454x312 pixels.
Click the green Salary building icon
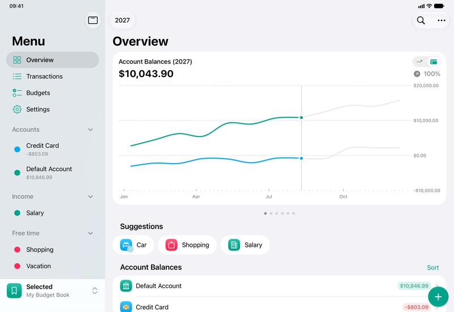click(234, 245)
